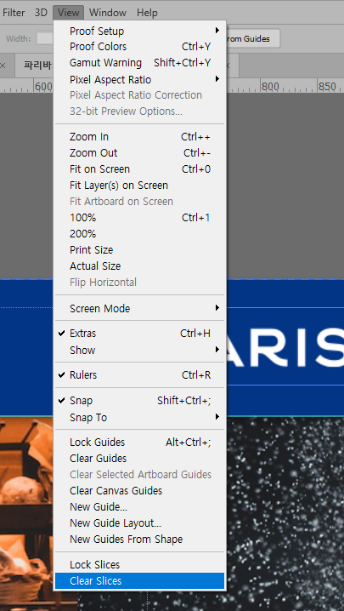Expand the Proof Setup submenu
Image resolution: width=344 pixels, height=611 pixels.
coord(139,31)
